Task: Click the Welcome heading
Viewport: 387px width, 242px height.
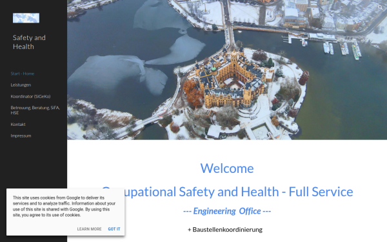Action: point(227,168)
